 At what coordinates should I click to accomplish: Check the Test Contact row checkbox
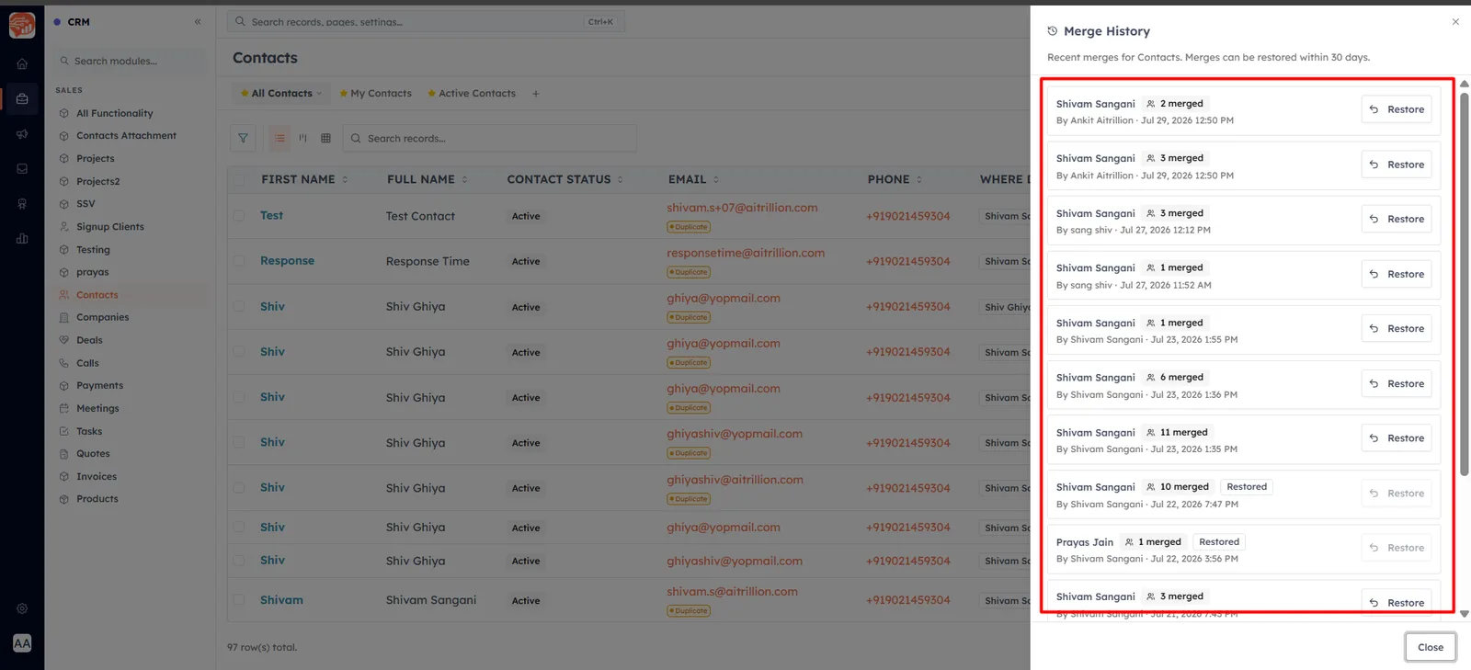(239, 216)
